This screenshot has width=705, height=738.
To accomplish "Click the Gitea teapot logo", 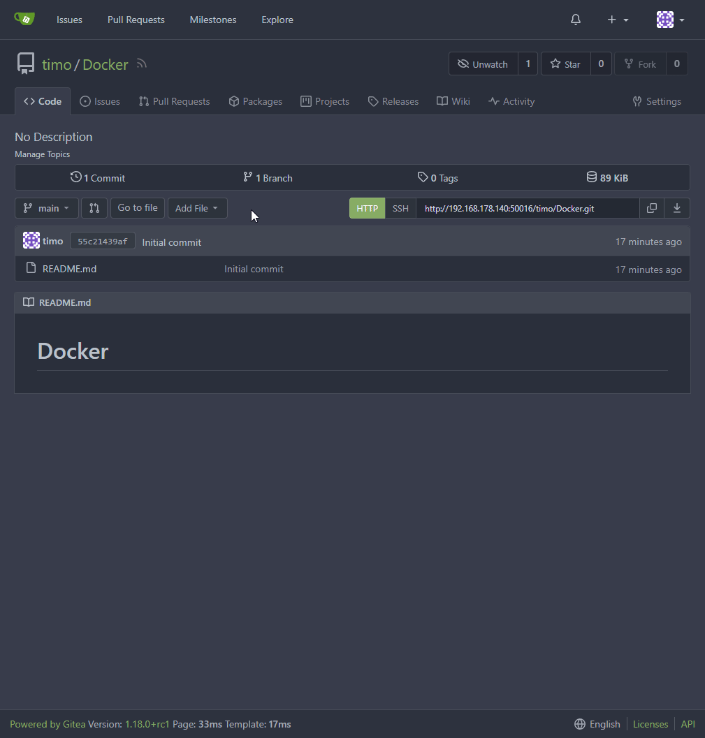I will tap(25, 19).
